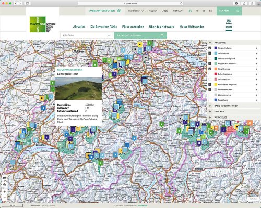Expand the Werkzeuge section
This screenshot has width=261, height=208.
[x=210, y=118]
